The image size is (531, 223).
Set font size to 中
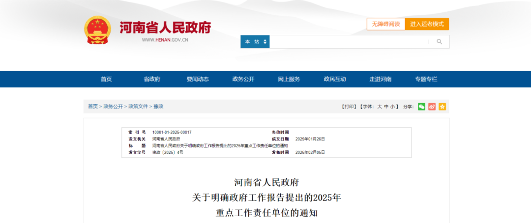386,107
